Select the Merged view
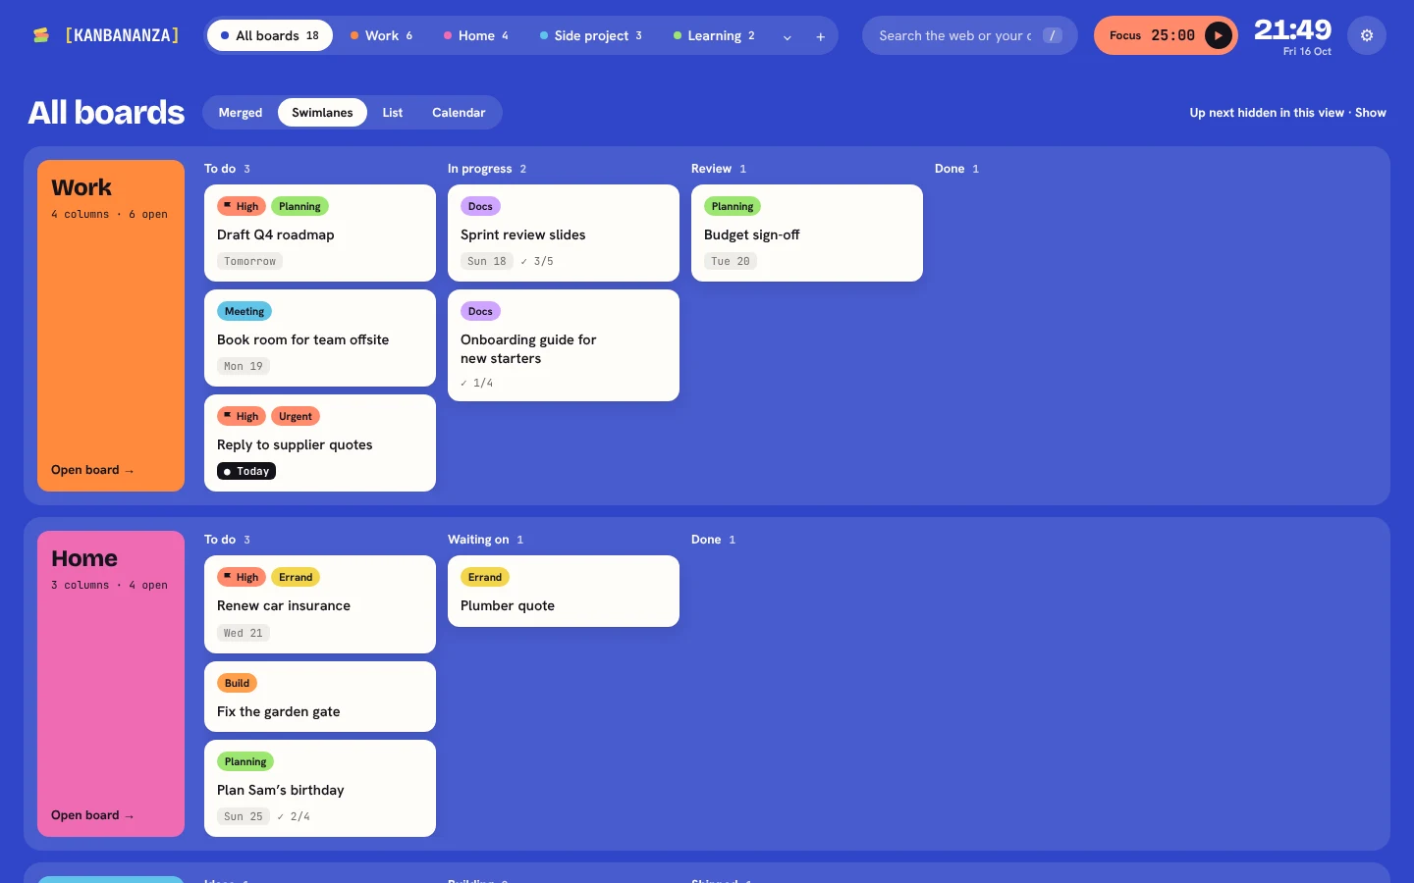Image resolution: width=1414 pixels, height=883 pixels. [x=241, y=113]
